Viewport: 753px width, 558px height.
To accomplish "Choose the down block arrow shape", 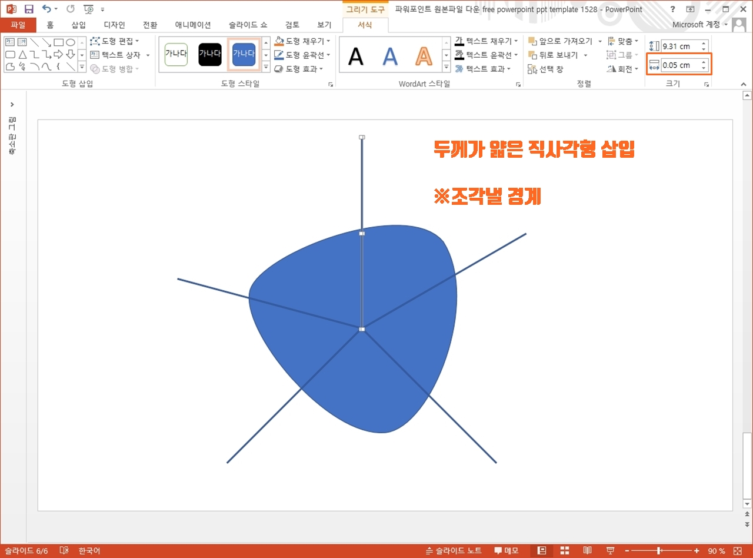I will coord(70,54).
